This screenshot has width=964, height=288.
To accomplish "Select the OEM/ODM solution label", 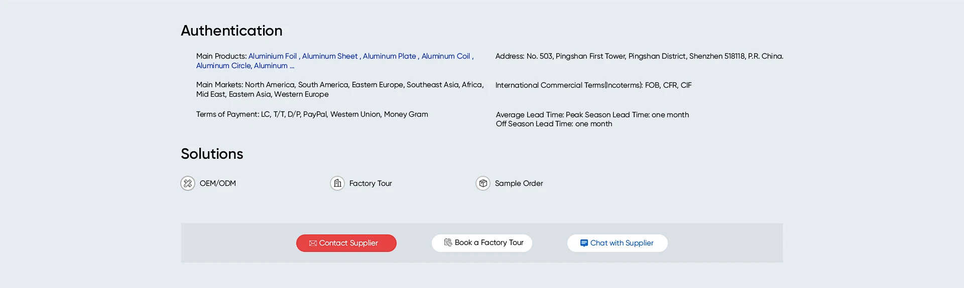I will tap(218, 183).
